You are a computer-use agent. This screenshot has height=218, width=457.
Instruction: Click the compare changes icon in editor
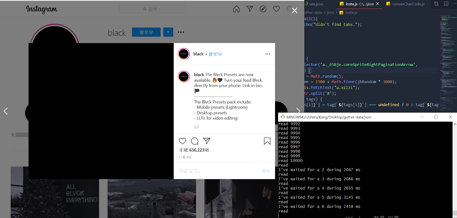(436, 4)
